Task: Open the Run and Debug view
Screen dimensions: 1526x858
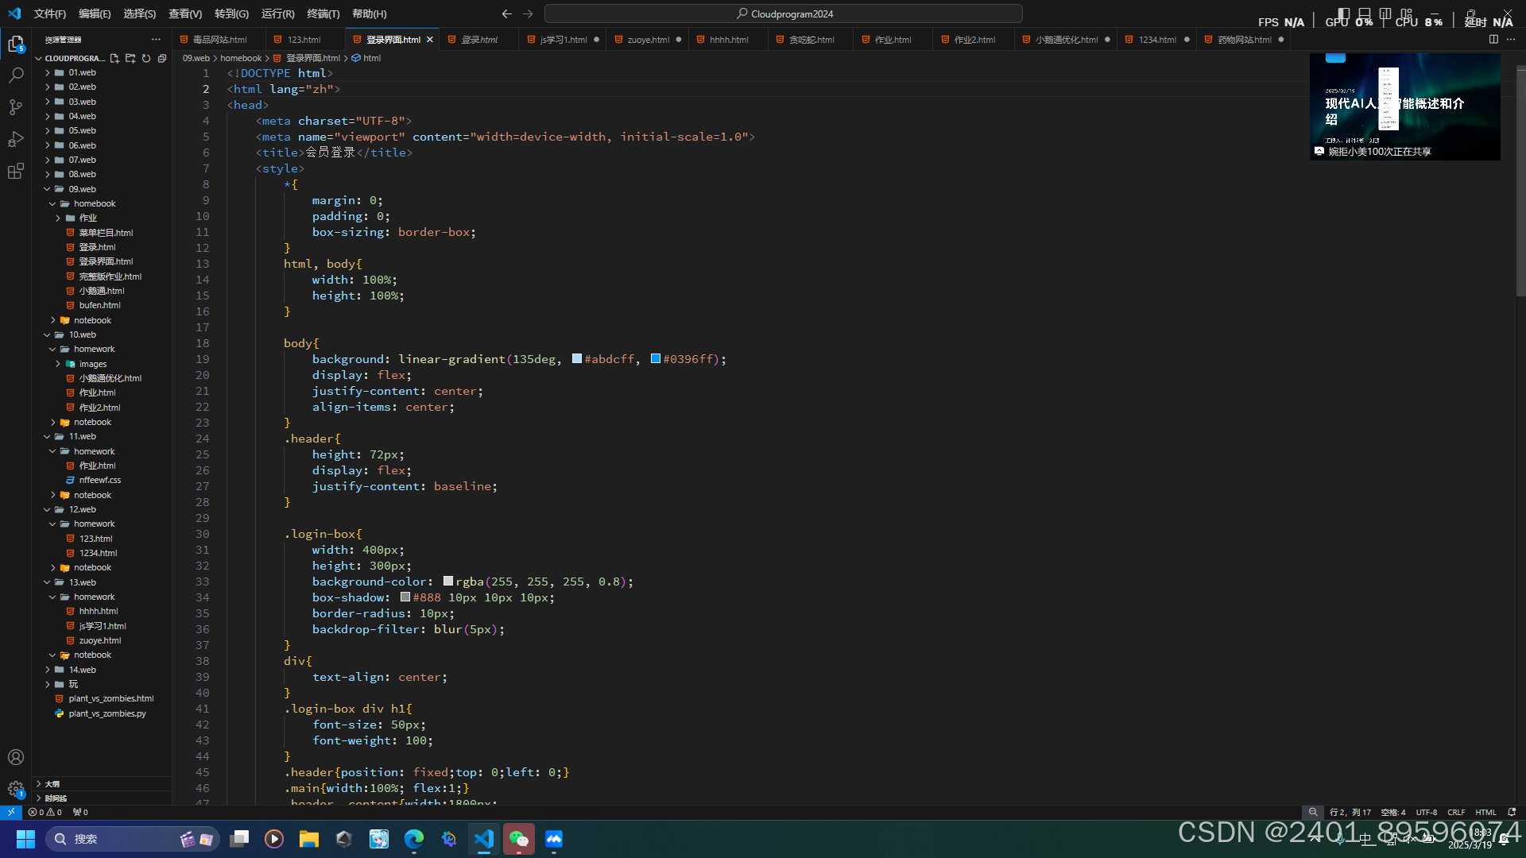Action: (x=16, y=139)
